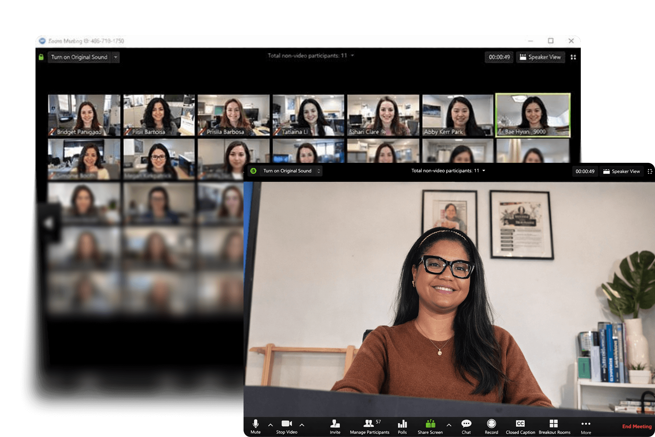Image resolution: width=655 pixels, height=437 pixels.
Task: Turn on Original Sound in back window
Action: [x=79, y=57]
